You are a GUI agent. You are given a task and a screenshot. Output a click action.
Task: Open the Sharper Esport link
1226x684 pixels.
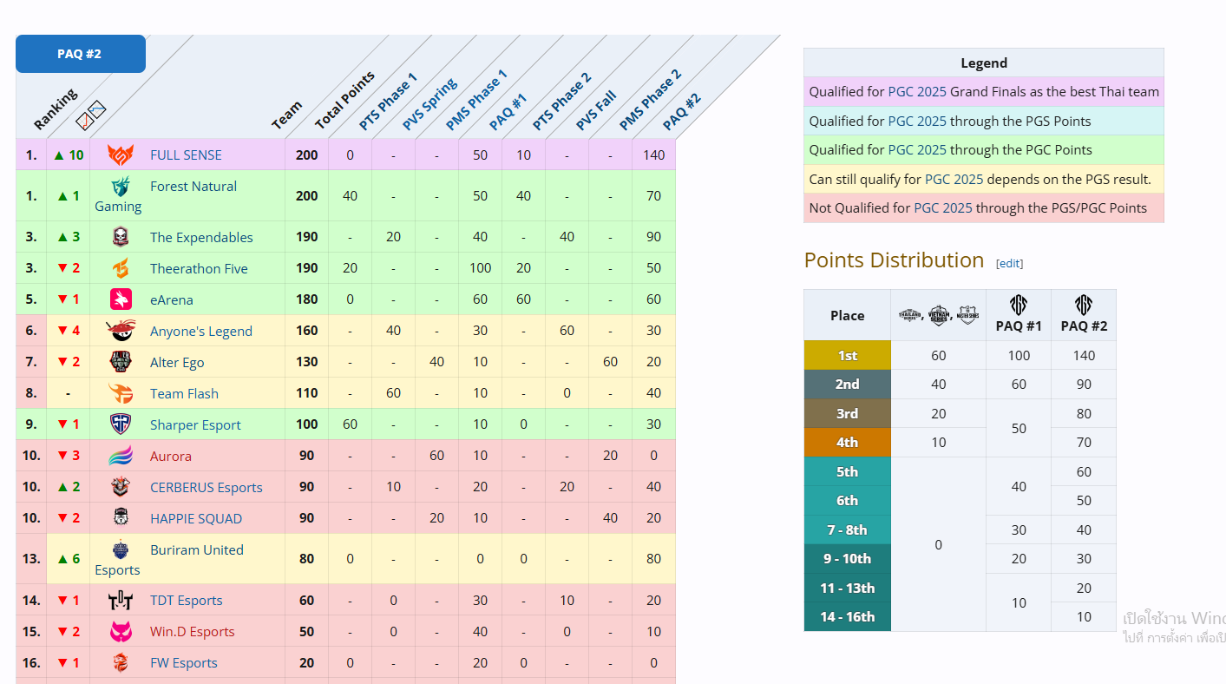(195, 424)
